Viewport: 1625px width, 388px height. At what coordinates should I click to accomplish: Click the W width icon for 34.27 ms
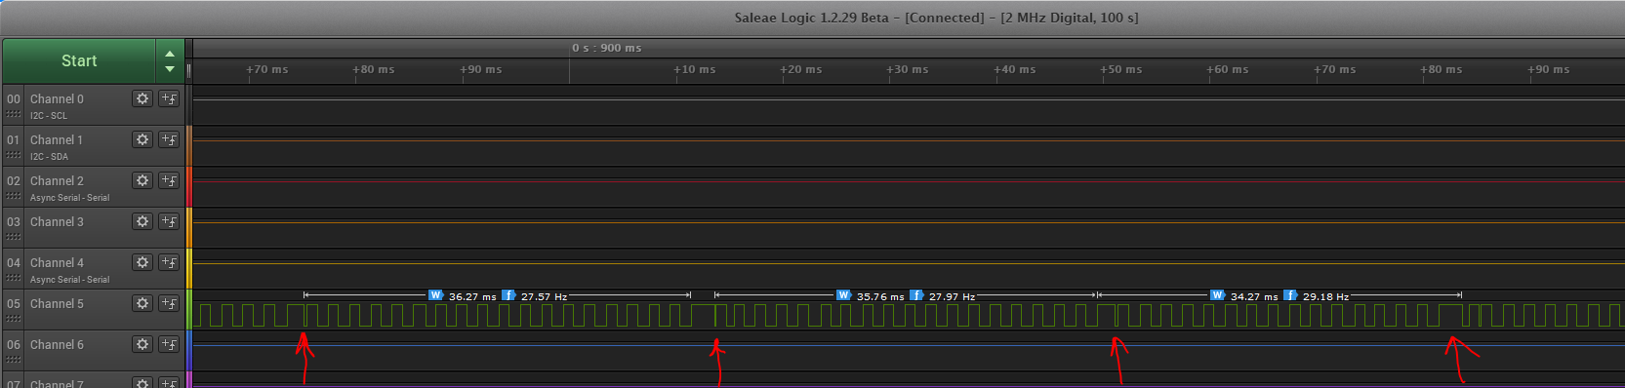pyautogui.click(x=1218, y=295)
